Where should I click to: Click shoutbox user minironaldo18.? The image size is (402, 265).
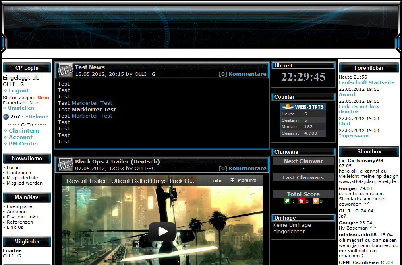click(358, 235)
